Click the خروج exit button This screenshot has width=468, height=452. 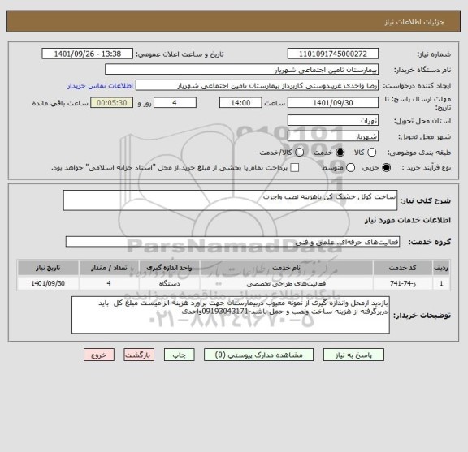[99, 355]
